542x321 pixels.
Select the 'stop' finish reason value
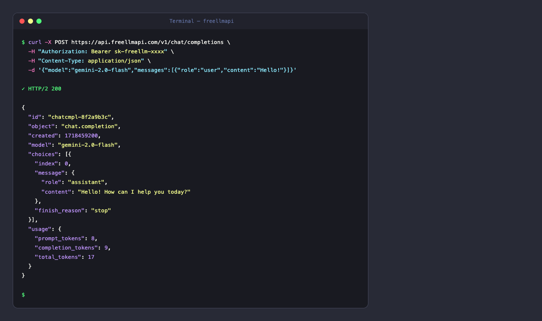point(101,211)
